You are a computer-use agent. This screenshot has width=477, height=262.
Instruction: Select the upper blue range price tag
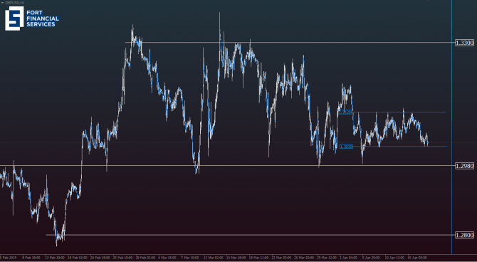coord(345,112)
